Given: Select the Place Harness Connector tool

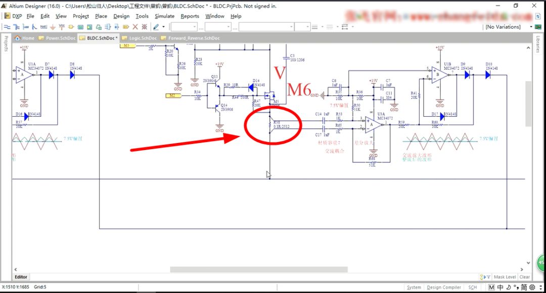Looking at the screenshot, I should [x=108, y=27].
